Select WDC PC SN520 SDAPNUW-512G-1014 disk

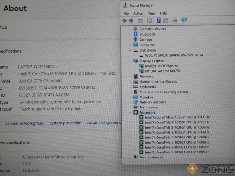pos(174,55)
